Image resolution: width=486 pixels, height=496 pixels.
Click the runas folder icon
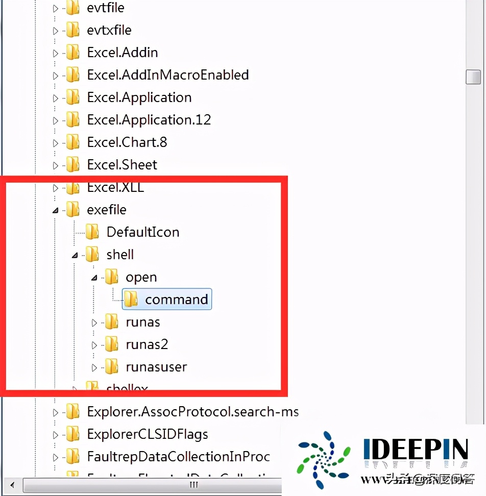111,322
